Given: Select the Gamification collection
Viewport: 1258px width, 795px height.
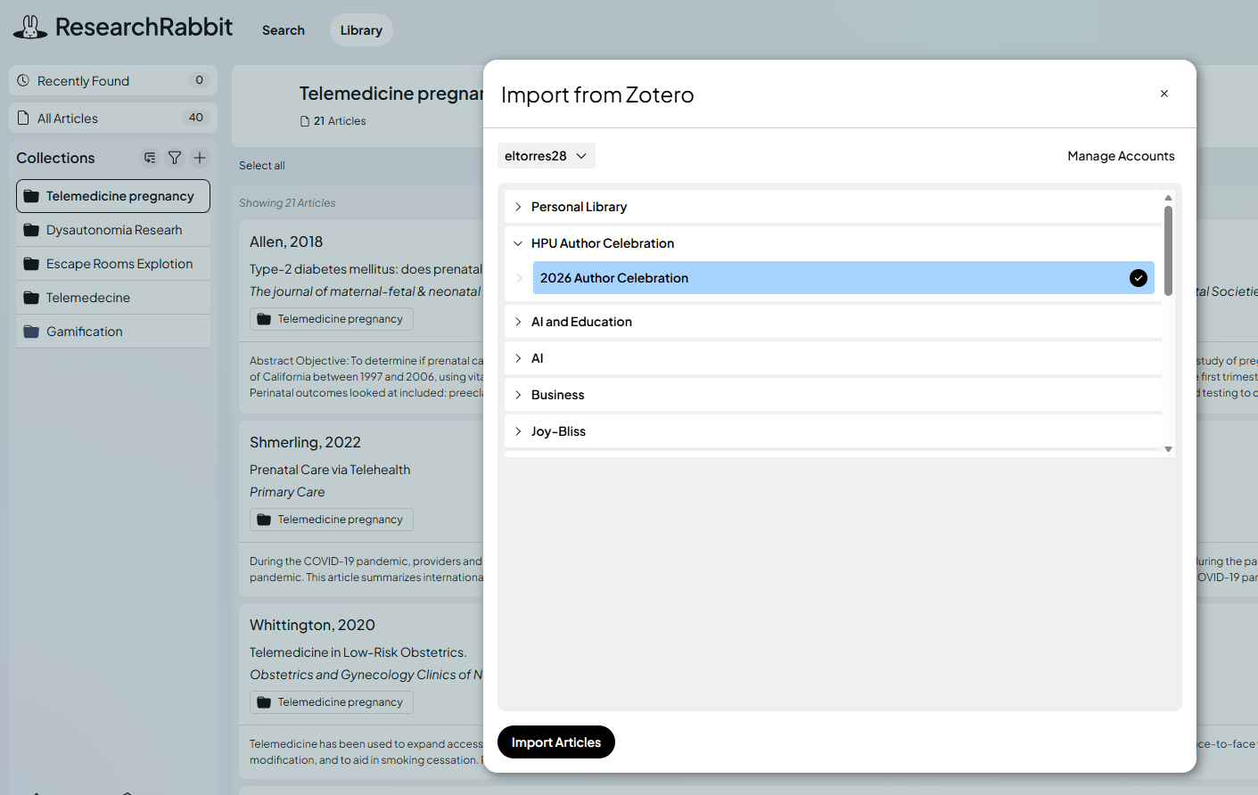Looking at the screenshot, I should (x=113, y=332).
